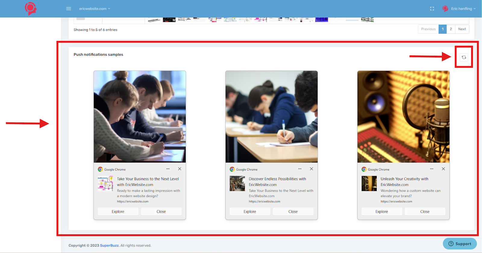Open the ericwebsite.com site dropdown
This screenshot has height=253, width=482.
(95, 9)
